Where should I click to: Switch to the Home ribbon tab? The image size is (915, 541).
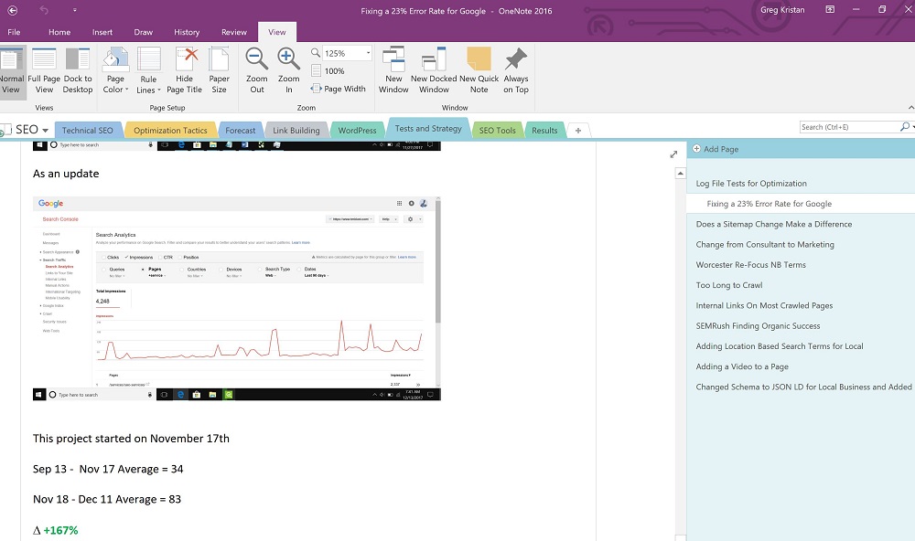tap(59, 32)
